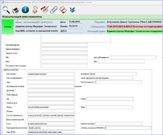Click the Стул input field
The image size is (163, 135).
click(x=51, y=124)
